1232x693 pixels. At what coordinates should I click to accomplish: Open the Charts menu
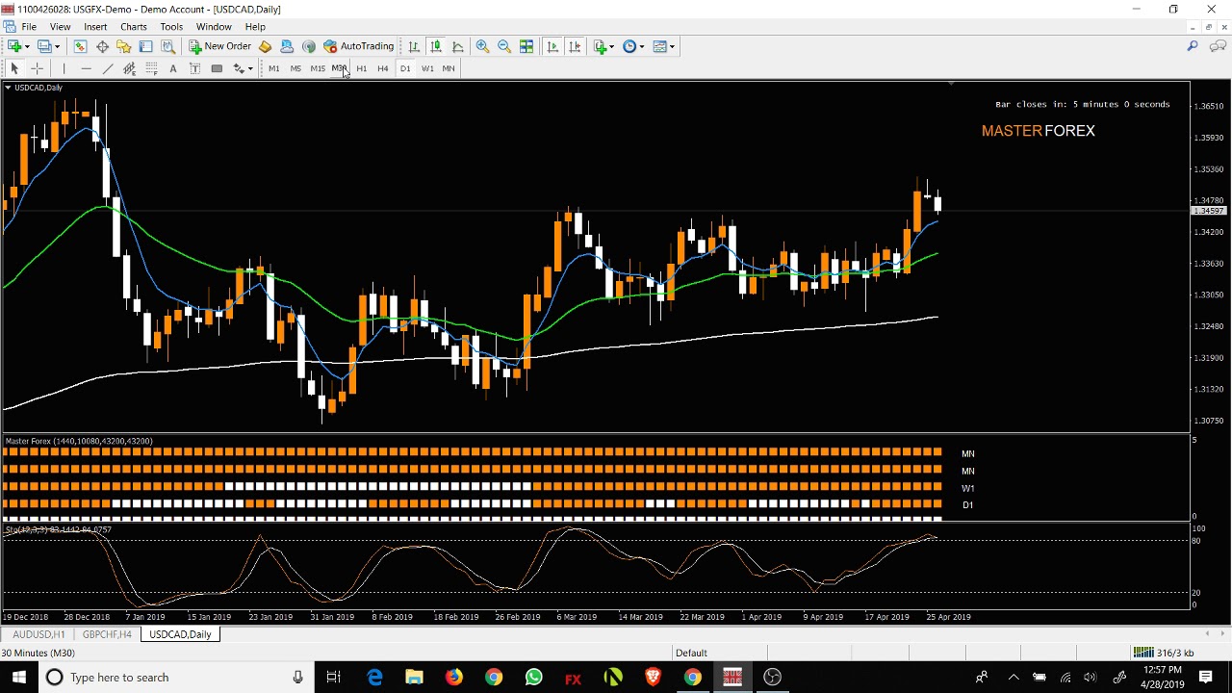coord(133,27)
